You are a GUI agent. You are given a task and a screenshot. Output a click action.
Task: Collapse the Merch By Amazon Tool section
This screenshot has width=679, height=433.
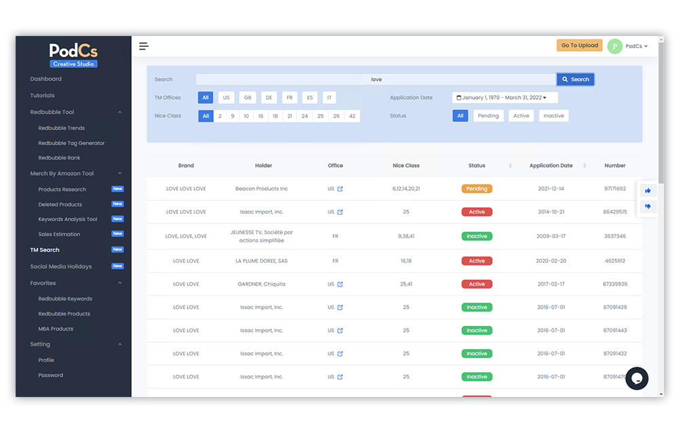coord(120,174)
